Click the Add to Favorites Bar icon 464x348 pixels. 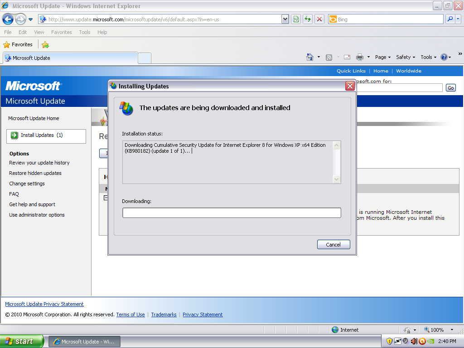pyautogui.click(x=45, y=45)
